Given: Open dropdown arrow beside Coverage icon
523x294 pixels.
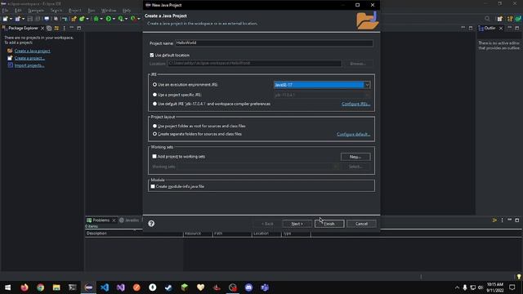Looking at the screenshot, I should point(126,19).
